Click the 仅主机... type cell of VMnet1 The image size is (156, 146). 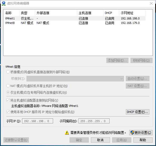[27, 18]
